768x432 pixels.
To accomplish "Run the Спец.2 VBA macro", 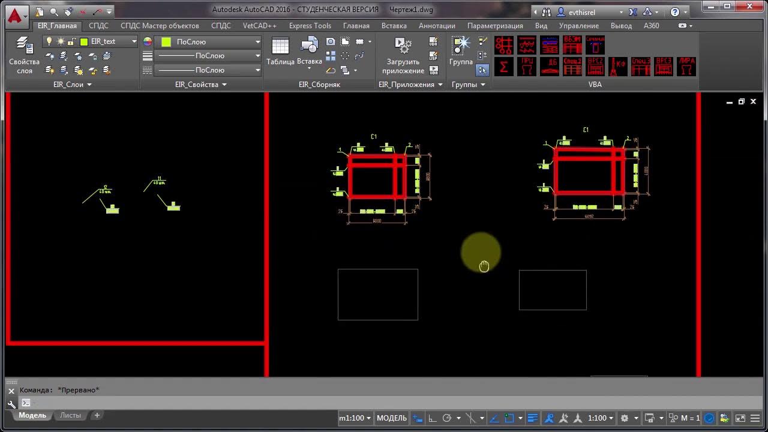I will click(x=572, y=67).
